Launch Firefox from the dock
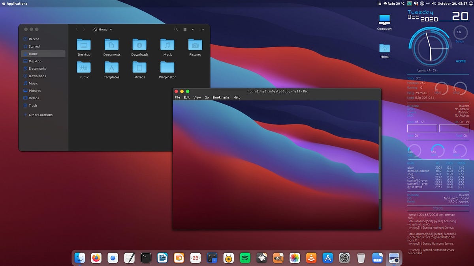Screen dimensions: 474x266 click(x=96, y=258)
